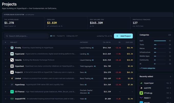Open the HyperSwap project name

tap(20, 85)
